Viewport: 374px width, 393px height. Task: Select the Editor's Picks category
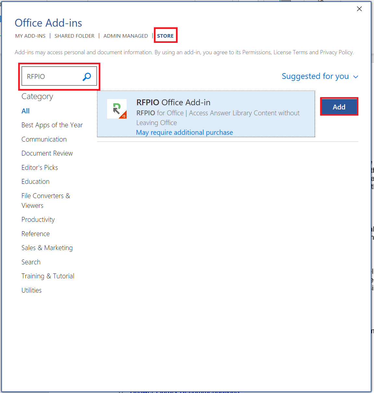pos(40,168)
